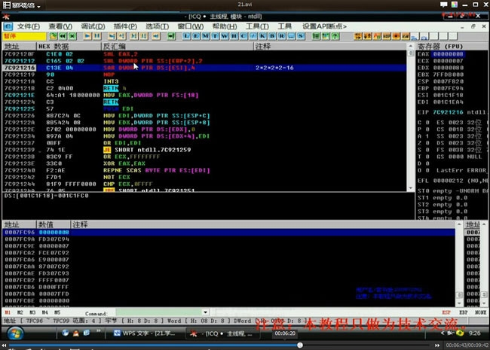Switch to memory dump M5
This screenshot has height=350, width=490.
[x=57, y=312]
